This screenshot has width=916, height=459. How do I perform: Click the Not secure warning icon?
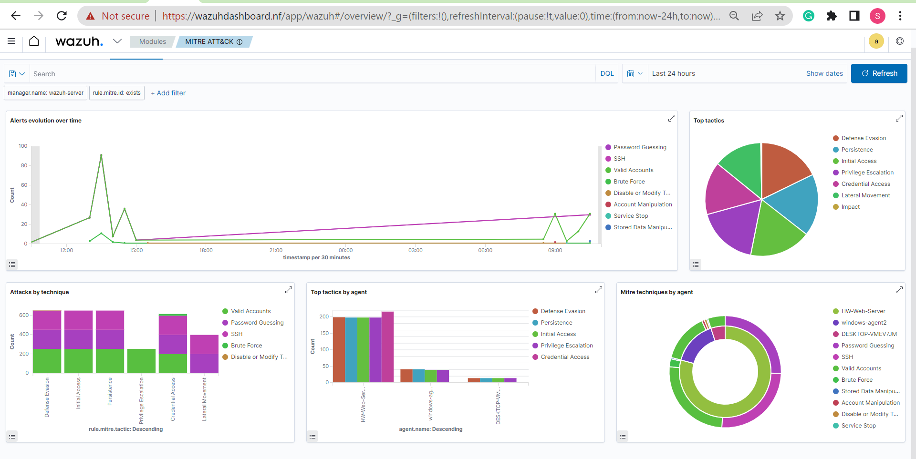point(90,16)
